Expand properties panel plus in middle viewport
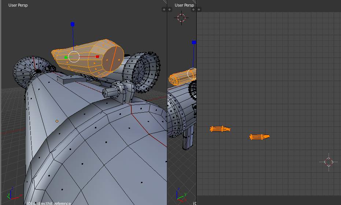341x205 pixels. (193, 10)
